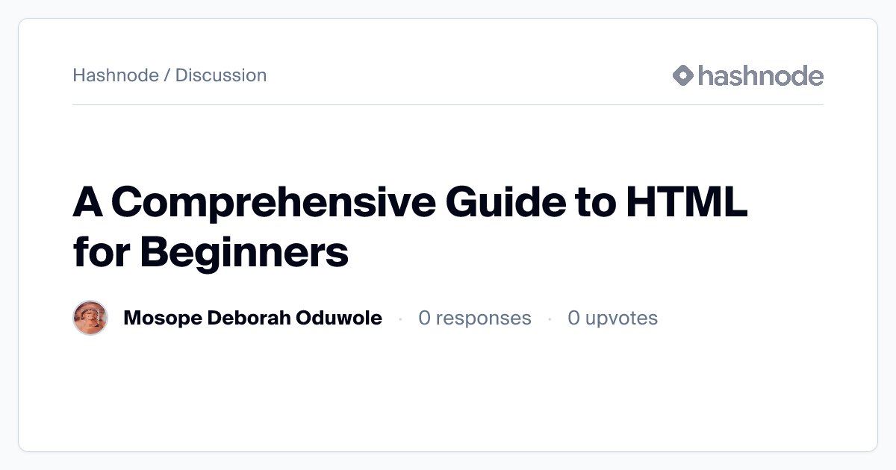Screen dimensions: 896x470
Task: Click the Hashnode diamond logo icon
Action: click(683, 75)
